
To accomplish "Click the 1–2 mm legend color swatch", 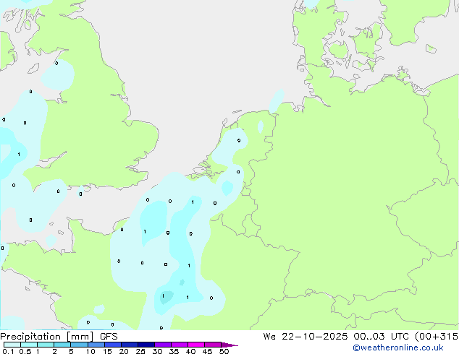I will 46,345.
